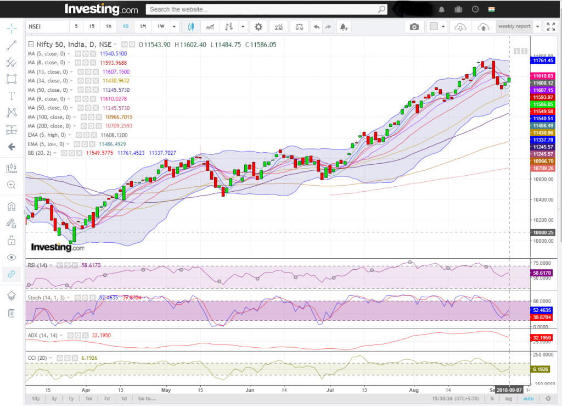The height and width of the screenshot is (406, 562).
Task: Select the rectangle shape tool
Action: 12,79
